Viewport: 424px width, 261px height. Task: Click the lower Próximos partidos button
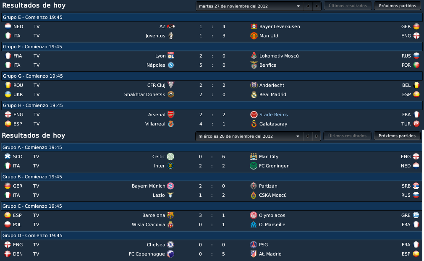point(397,136)
